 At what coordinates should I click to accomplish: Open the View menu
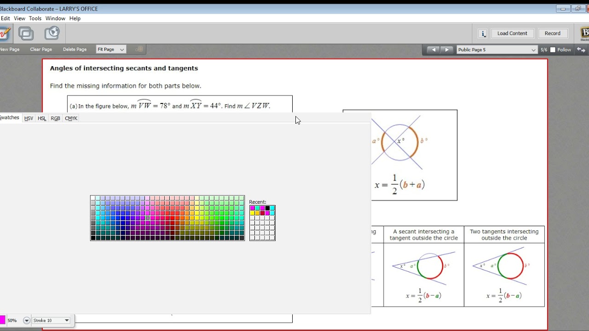(20, 18)
